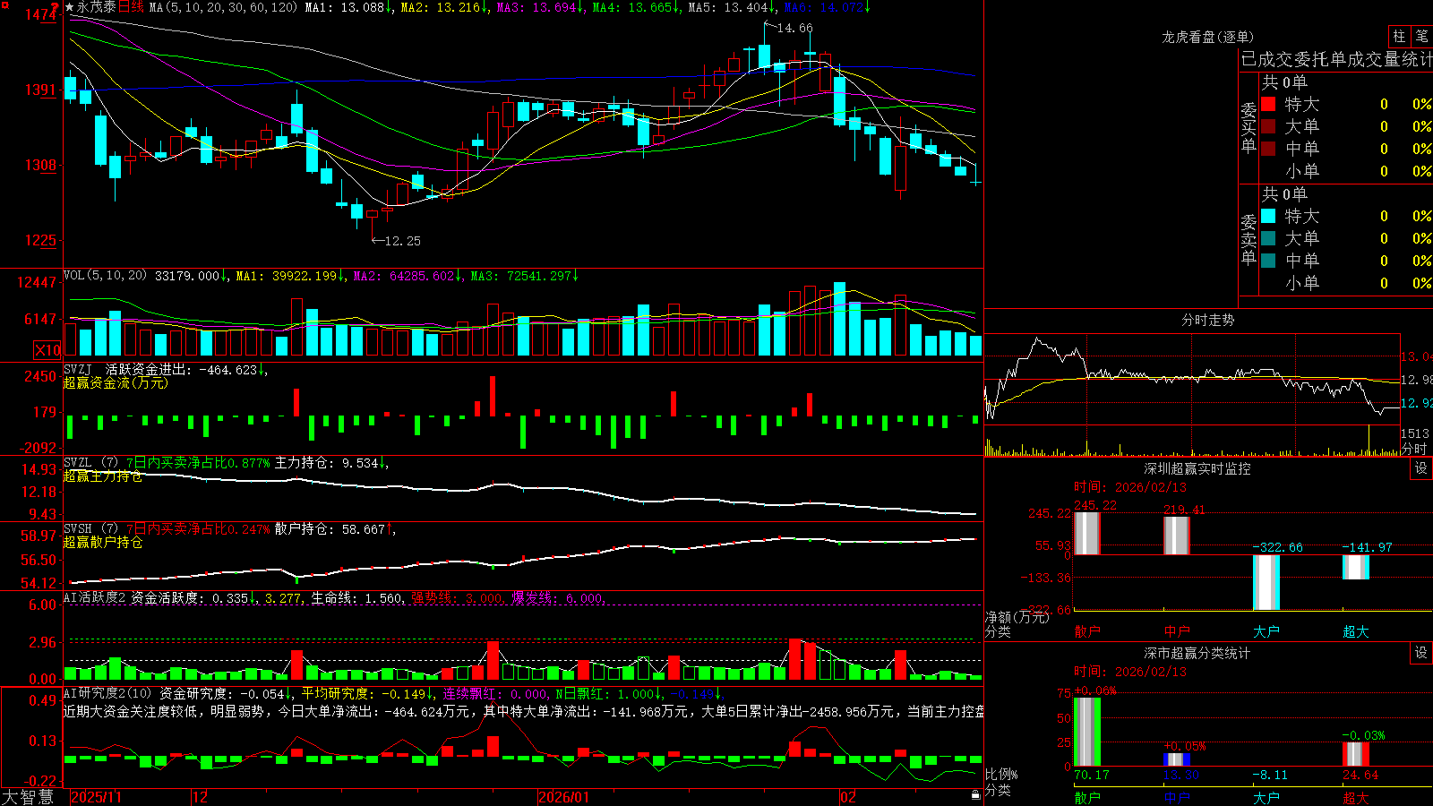Select the 分时走势 panel title
This screenshot has height=806, width=1433.
coord(1208,320)
